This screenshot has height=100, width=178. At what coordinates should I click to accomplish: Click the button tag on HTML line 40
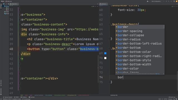[33, 49]
